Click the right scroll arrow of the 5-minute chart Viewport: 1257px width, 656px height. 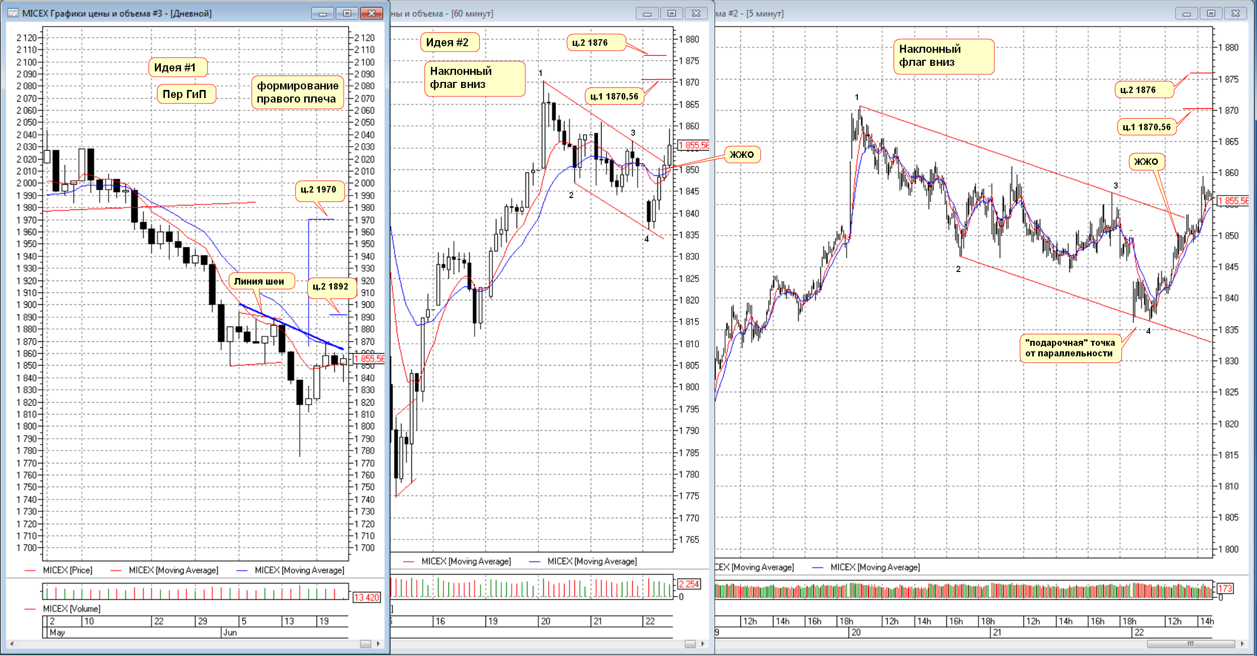pos(1242,643)
